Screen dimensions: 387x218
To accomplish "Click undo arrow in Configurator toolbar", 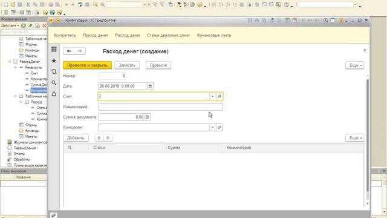I will click(x=67, y=4).
